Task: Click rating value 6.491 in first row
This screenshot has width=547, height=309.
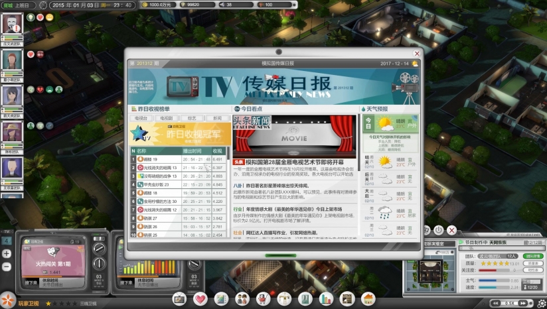Action: [x=218, y=159]
